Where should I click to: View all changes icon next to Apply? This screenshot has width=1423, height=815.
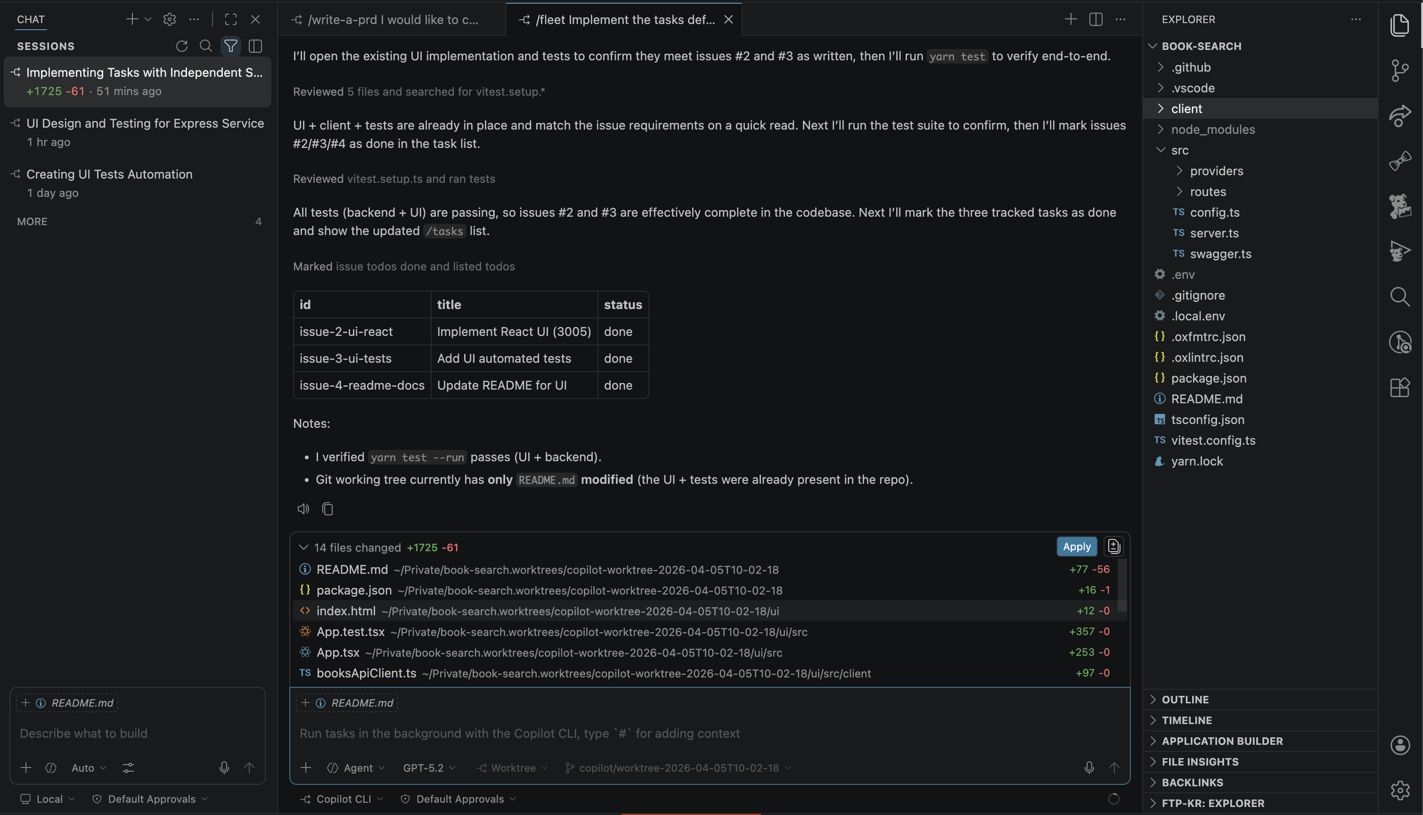[1113, 546]
